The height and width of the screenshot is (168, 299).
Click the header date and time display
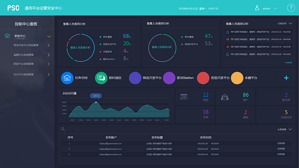click(198, 9)
